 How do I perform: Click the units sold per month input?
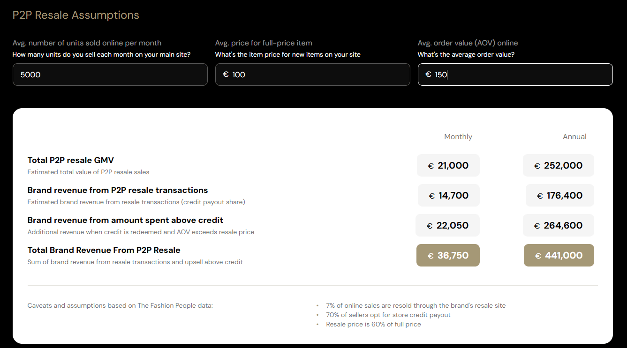point(110,74)
